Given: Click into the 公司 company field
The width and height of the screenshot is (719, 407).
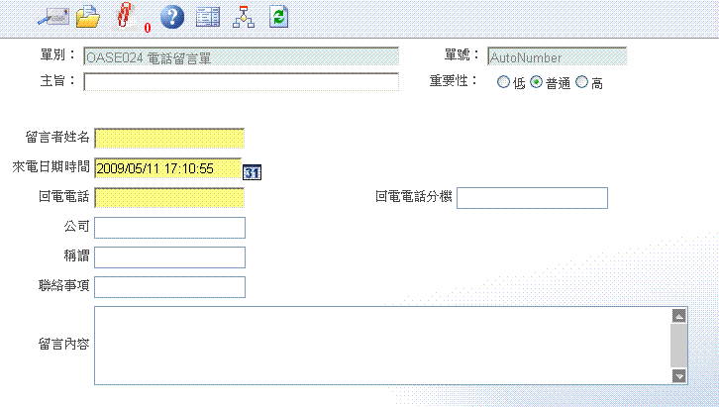Looking at the screenshot, I should (169, 228).
